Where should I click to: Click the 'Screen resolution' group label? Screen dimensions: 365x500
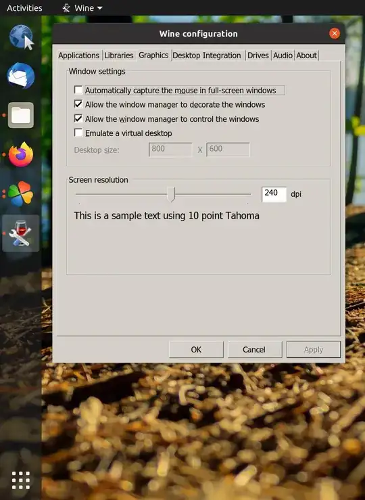(x=99, y=180)
